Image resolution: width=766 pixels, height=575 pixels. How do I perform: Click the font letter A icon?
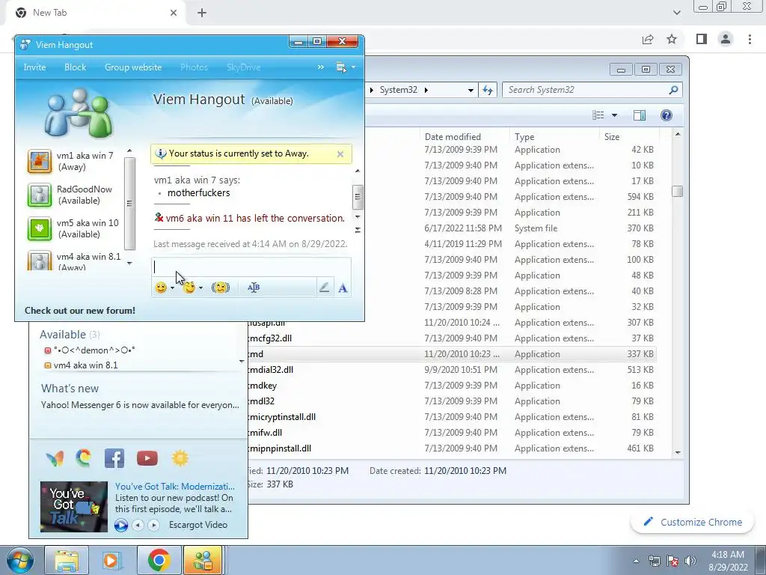(x=343, y=288)
